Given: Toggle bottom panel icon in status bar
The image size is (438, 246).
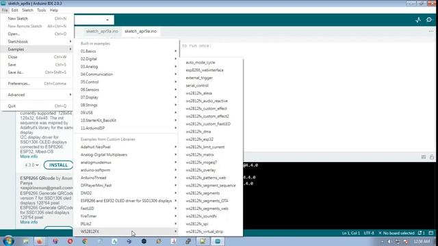Looking at the screenshot, I should [x=431, y=233].
